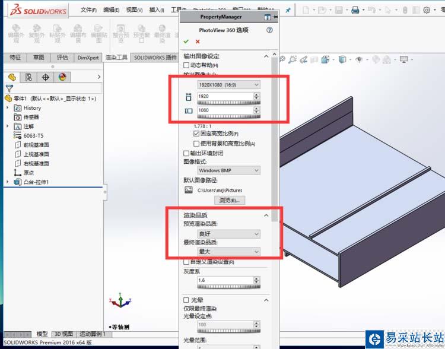The width and height of the screenshot is (445, 349).
Task: Enable 输出环境封闭 checkbox
Action: pyautogui.click(x=186, y=153)
